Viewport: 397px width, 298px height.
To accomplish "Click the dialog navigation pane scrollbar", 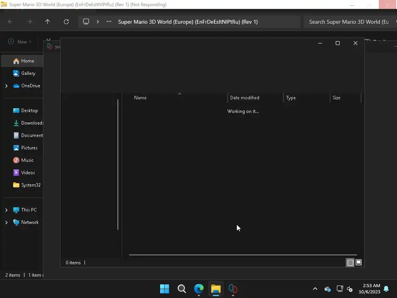I will tap(118, 165).
